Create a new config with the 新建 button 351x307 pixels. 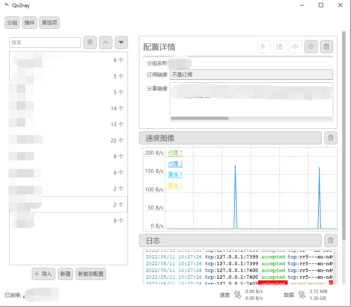[x=65, y=274]
